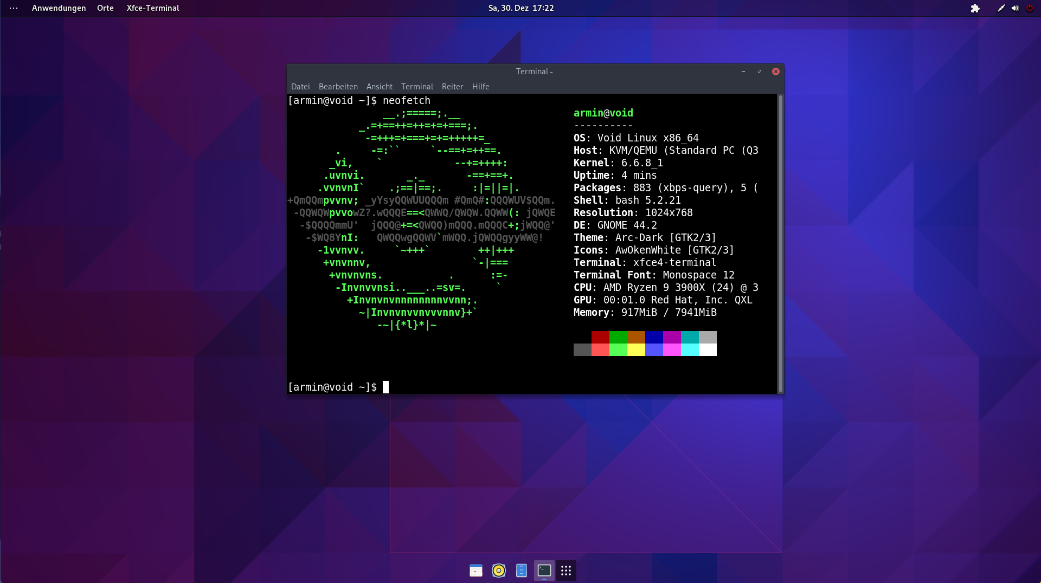Expand the Orte places menu
Screen dimensions: 1041x583
click(x=105, y=8)
